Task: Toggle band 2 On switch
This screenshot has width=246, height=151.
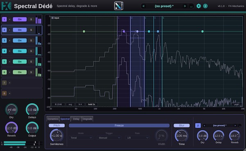Action: pyautogui.click(x=20, y=30)
